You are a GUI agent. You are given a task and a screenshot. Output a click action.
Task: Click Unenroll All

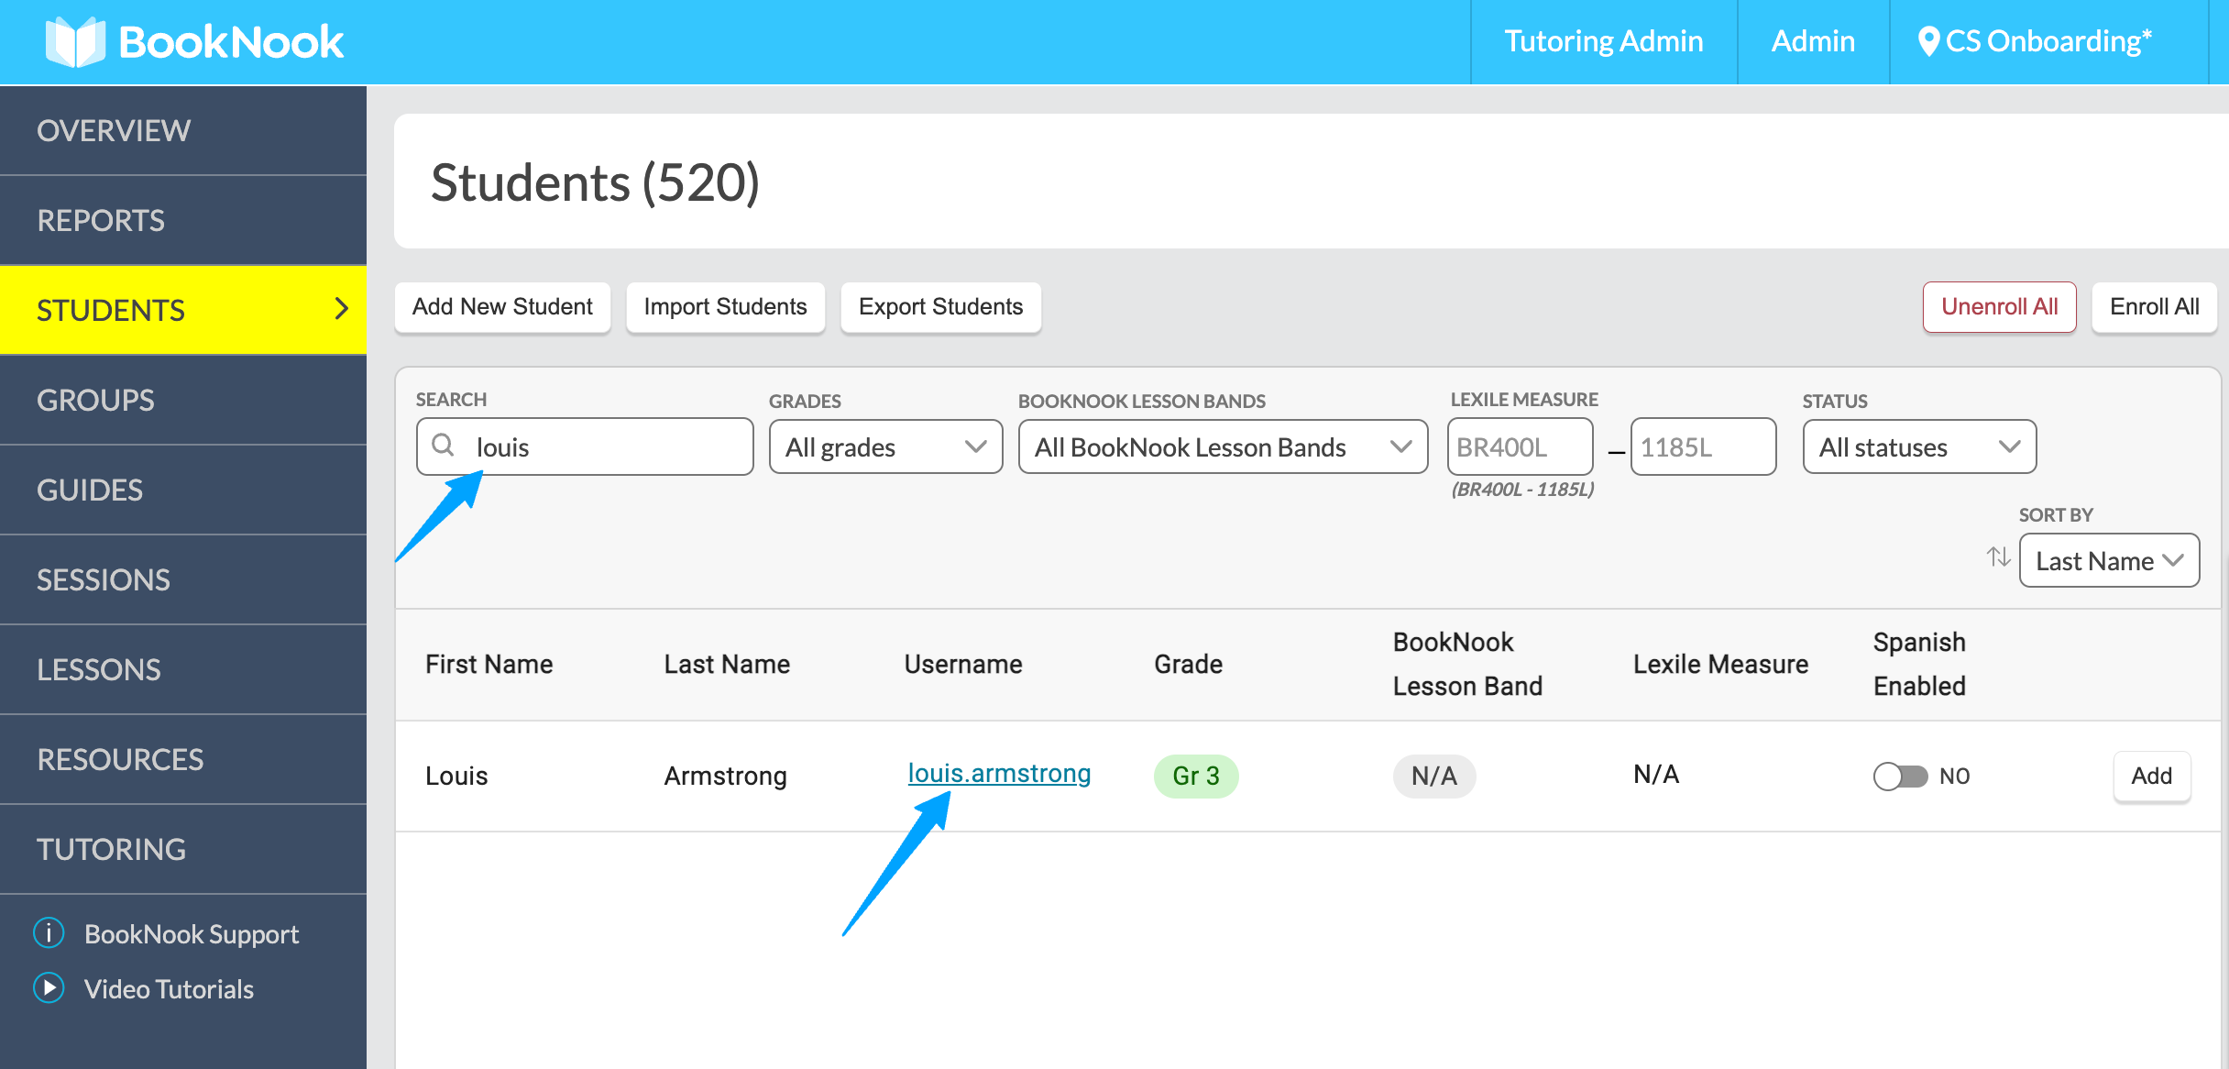click(1999, 306)
